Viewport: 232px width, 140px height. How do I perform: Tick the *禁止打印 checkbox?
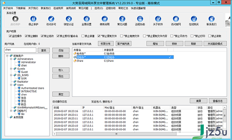tap(192, 36)
